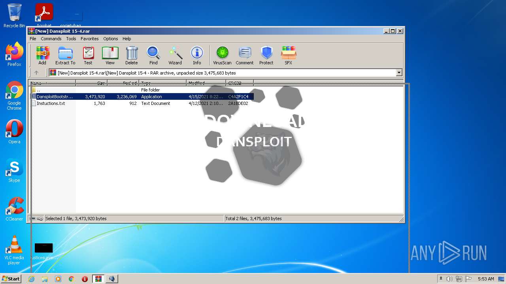Click the 1,763 size value
The width and height of the screenshot is (506, 284).
tap(99, 103)
